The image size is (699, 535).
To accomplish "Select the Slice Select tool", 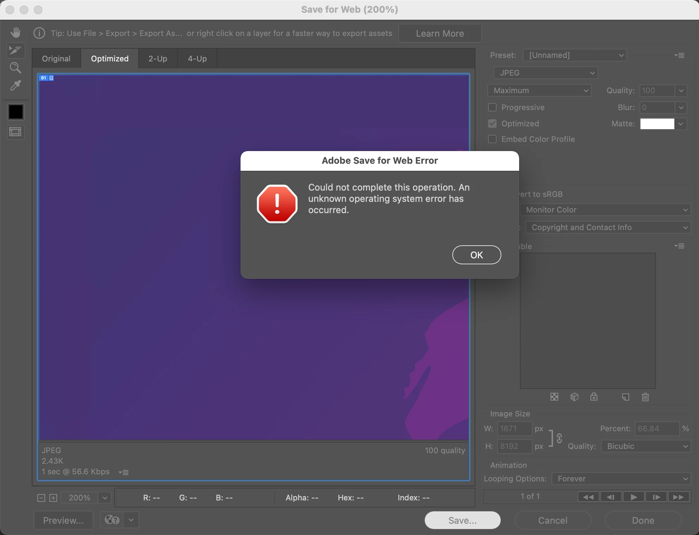I will pos(16,50).
